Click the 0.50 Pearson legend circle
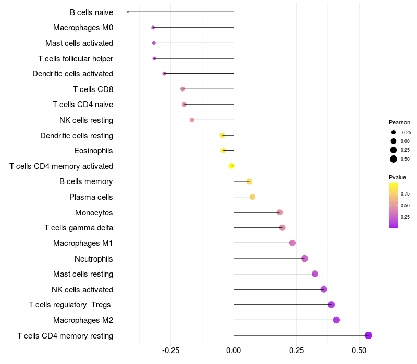 tap(394, 159)
